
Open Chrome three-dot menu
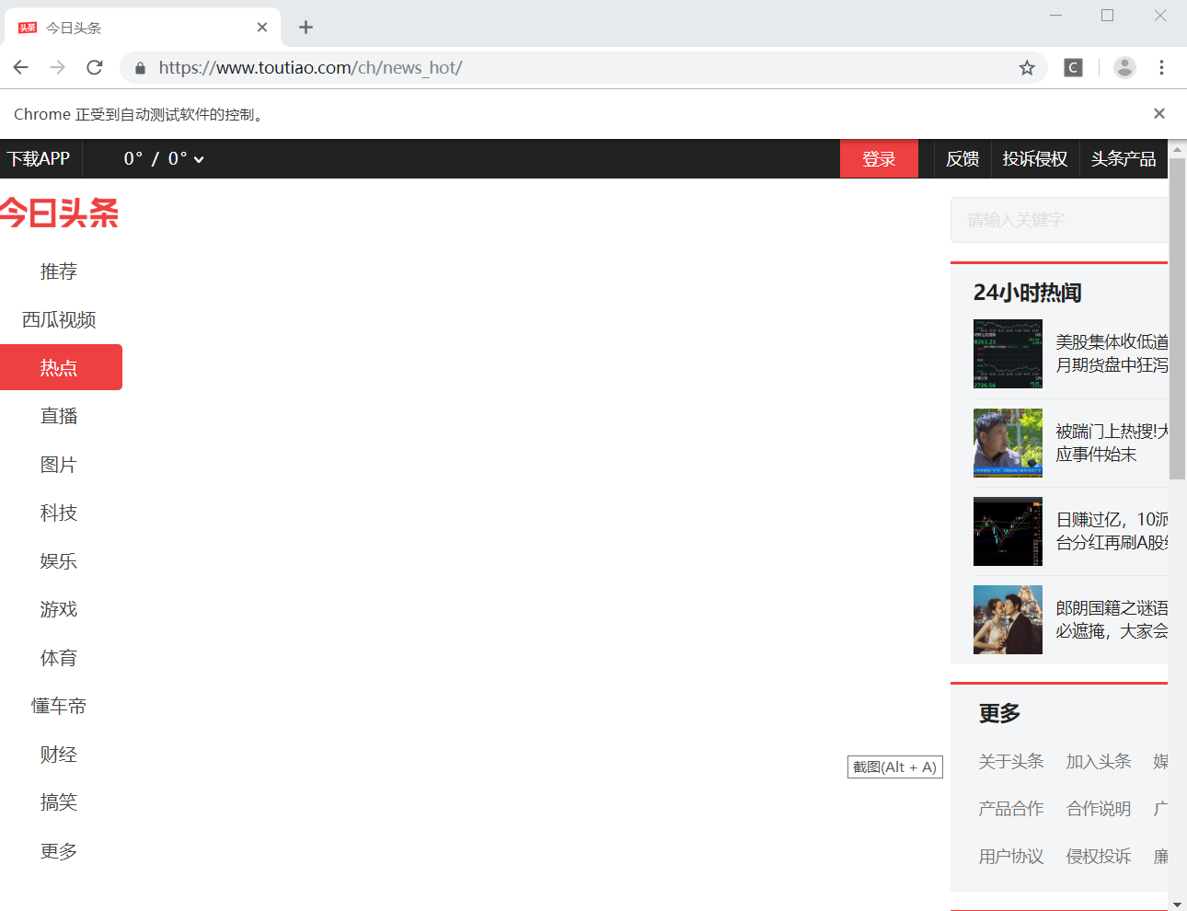[1161, 67]
